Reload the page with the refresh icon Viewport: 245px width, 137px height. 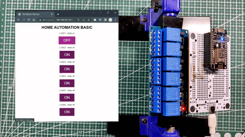coord(29,20)
